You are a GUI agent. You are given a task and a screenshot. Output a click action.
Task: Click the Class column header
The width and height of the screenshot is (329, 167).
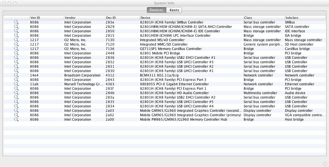pos(263,18)
